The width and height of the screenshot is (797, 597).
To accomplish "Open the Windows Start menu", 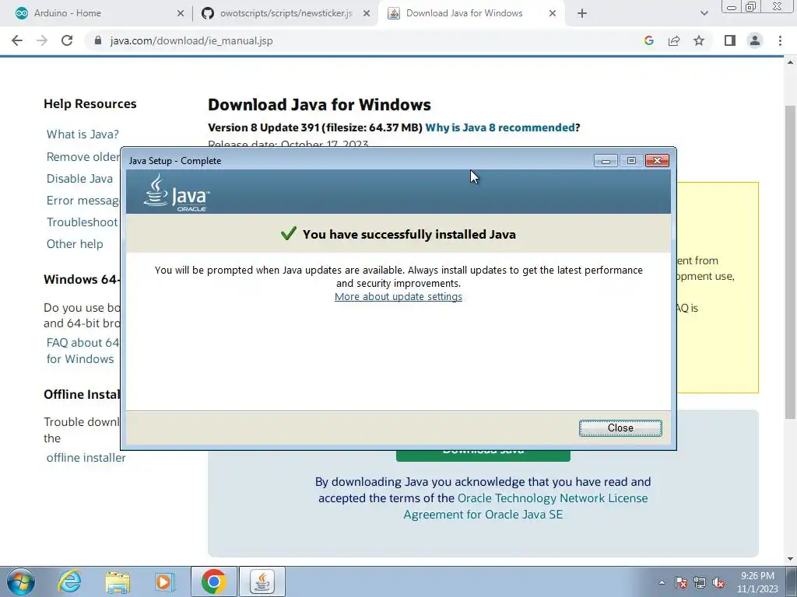I will (20, 581).
